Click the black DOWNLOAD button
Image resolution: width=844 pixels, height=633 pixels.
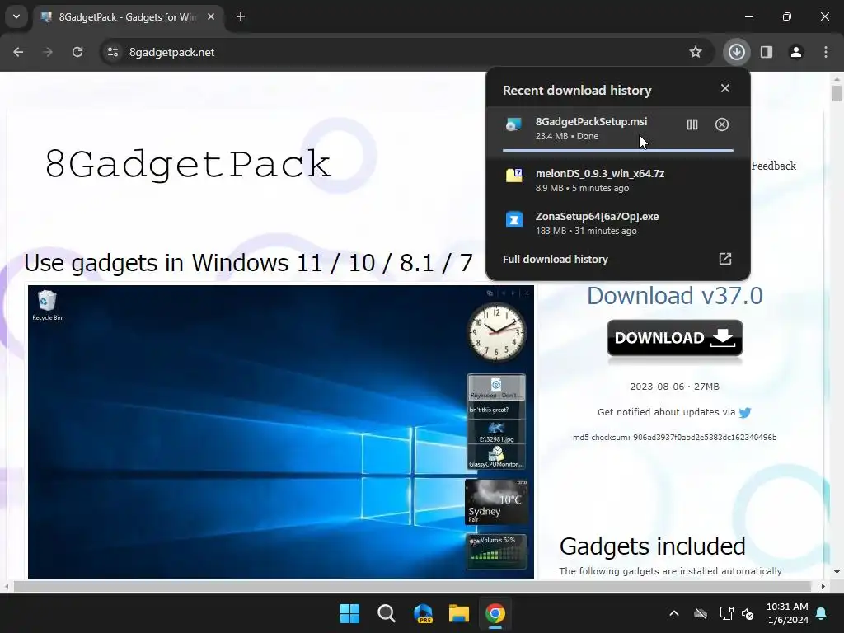click(x=675, y=338)
